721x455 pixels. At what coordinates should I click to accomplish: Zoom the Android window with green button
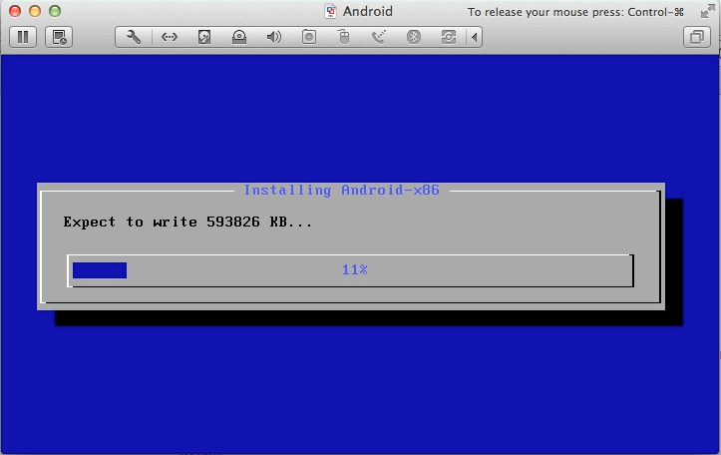point(55,11)
